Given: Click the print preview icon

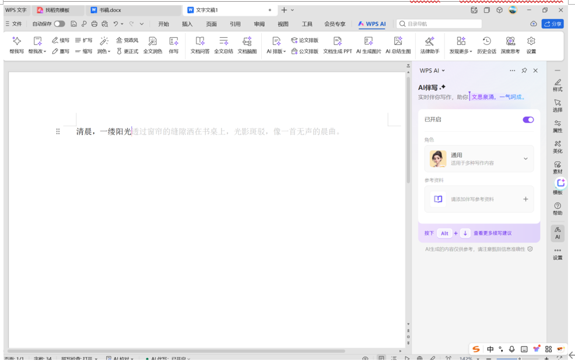Looking at the screenshot, I should [x=105, y=24].
